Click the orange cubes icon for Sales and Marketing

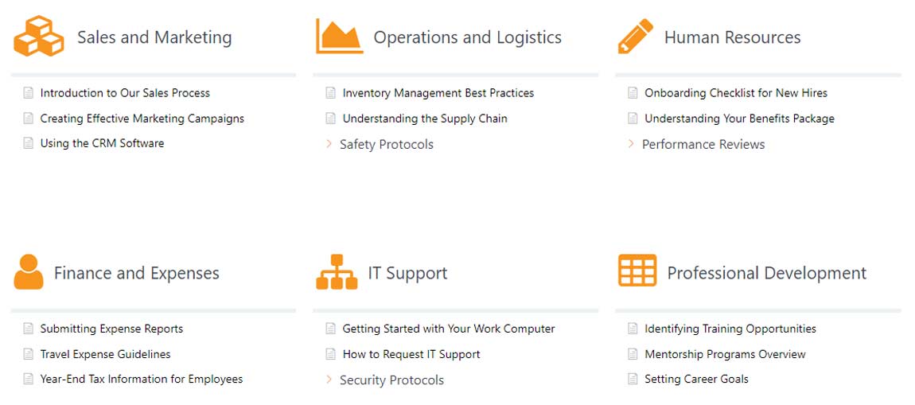pos(38,37)
